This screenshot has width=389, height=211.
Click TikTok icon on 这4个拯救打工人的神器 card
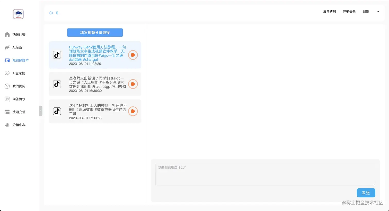click(57, 111)
